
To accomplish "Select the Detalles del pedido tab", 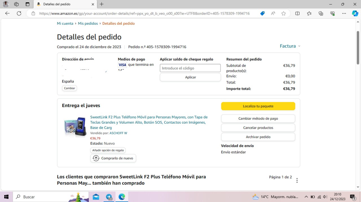I will pyautogui.click(x=65, y=4).
